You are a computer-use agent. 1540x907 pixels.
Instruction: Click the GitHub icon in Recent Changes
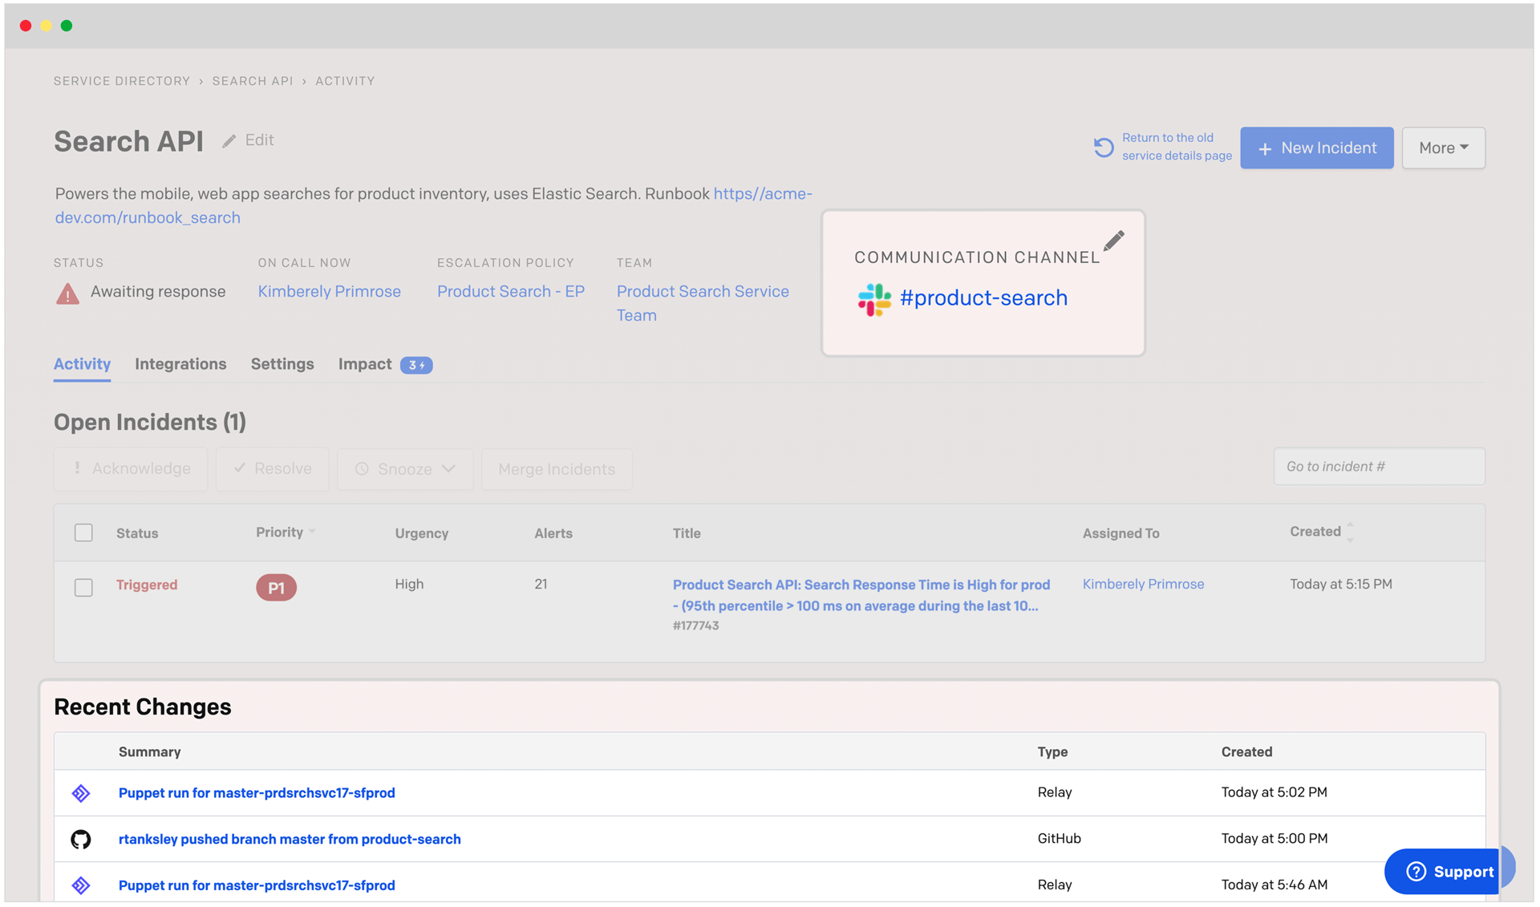tap(81, 840)
